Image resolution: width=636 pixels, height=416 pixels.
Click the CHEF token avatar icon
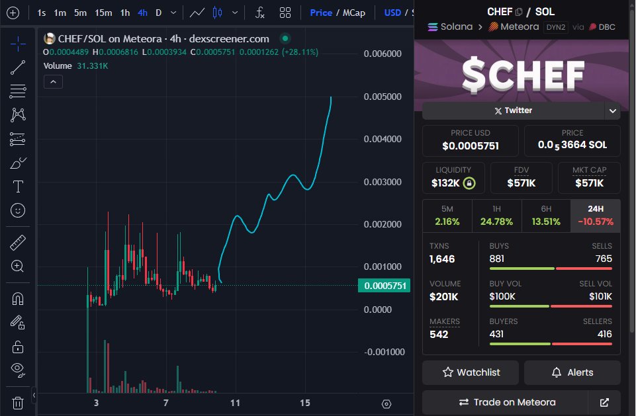tap(50, 38)
